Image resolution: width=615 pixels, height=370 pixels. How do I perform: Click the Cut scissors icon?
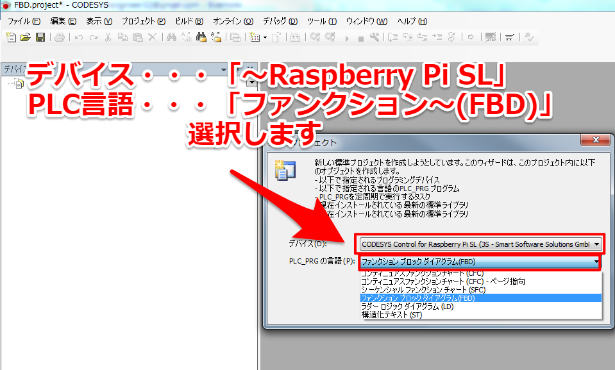(x=108, y=37)
